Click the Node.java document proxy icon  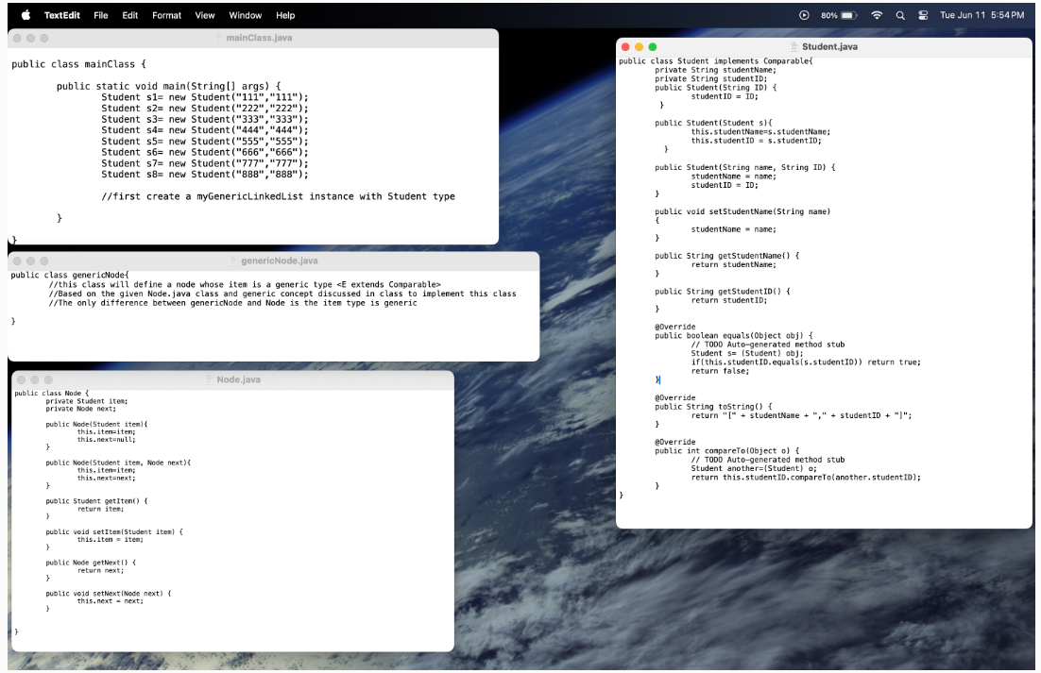click(x=208, y=379)
